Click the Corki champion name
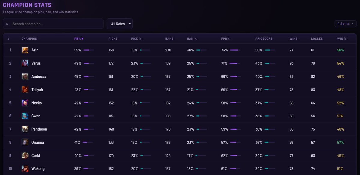This screenshot has height=175, width=360. (36, 155)
